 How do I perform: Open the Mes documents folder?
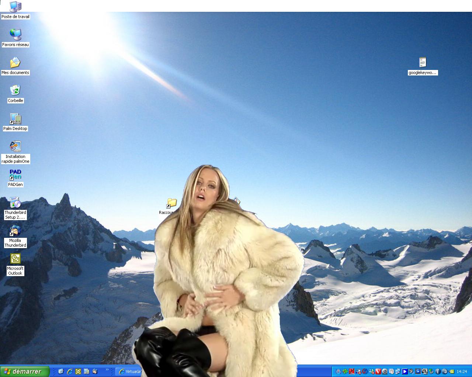point(15,63)
